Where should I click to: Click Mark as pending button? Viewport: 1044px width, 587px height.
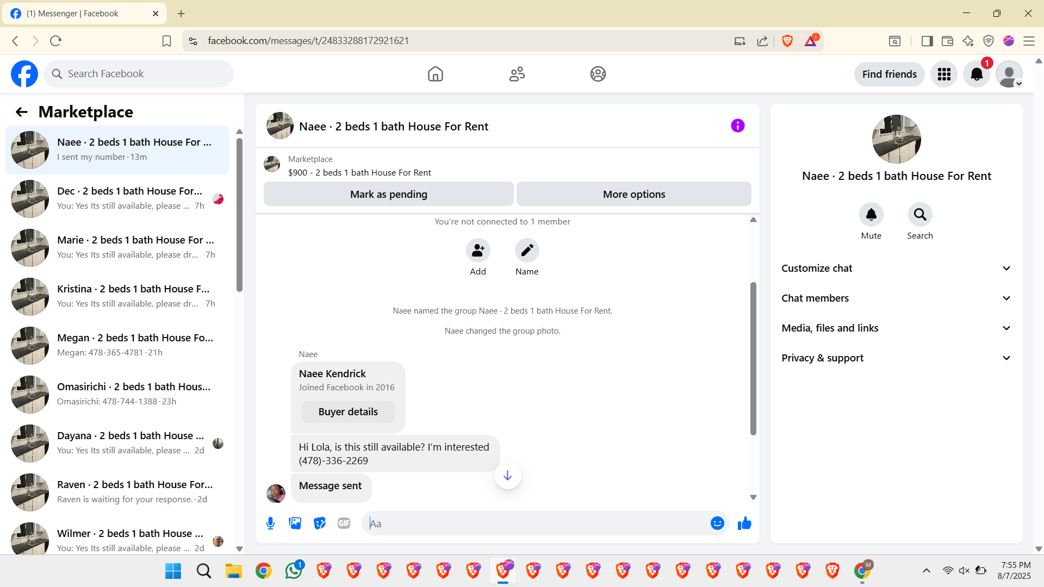coord(389,194)
